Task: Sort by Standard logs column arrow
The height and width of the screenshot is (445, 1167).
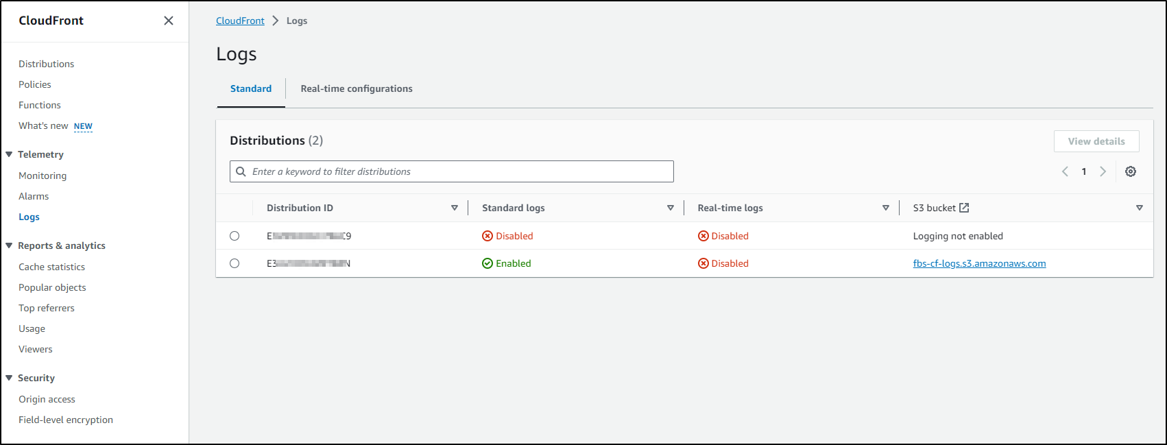Action: [x=671, y=208]
